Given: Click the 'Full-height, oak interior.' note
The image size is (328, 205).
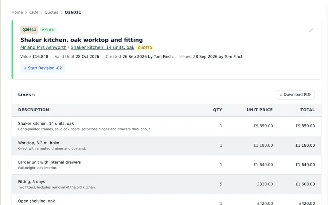Looking at the screenshot, I should point(38,168).
